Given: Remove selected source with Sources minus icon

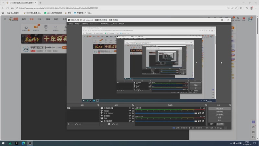Looking at the screenshot, I should [106, 124].
